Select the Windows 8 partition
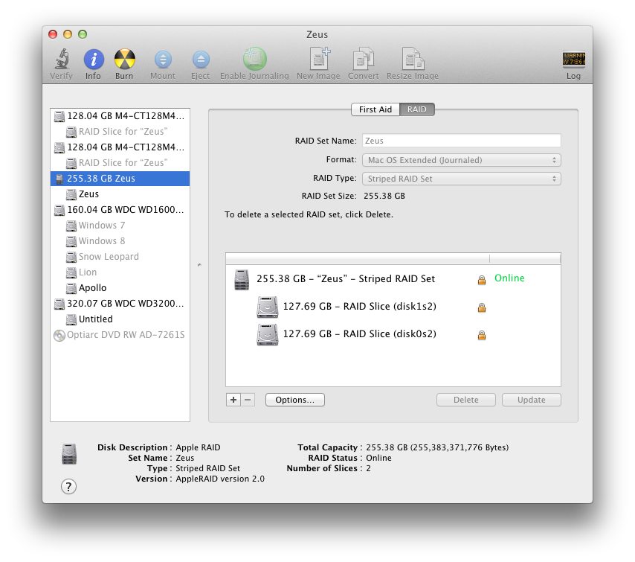Viewport: 635px width, 562px height. pos(120,241)
